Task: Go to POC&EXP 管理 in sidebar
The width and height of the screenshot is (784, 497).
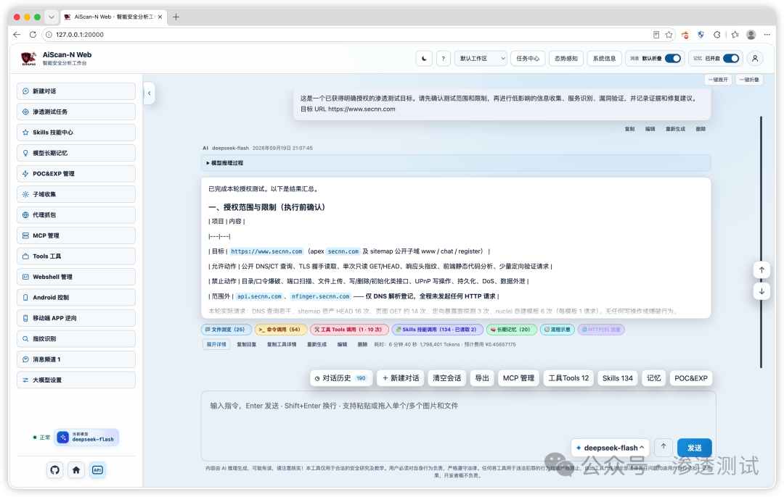Action: tap(76, 174)
